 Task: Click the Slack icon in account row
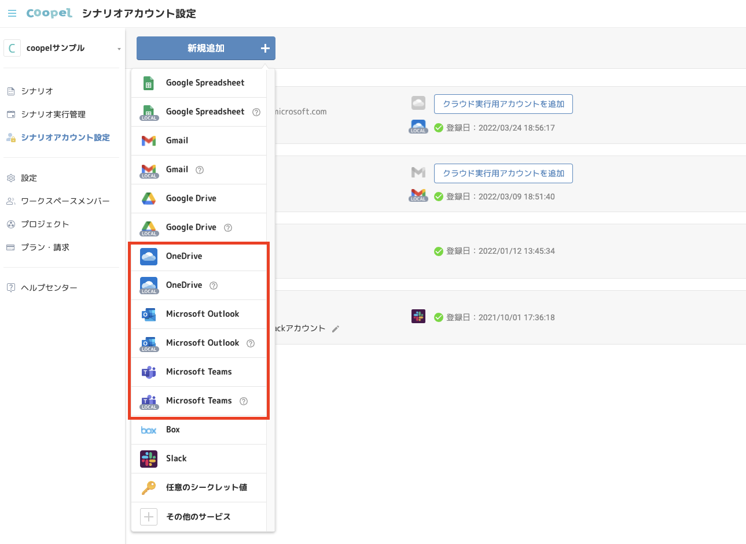pyautogui.click(x=418, y=316)
